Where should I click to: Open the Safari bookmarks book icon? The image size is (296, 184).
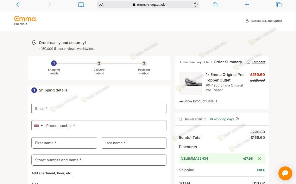pyautogui.click(x=81, y=4)
